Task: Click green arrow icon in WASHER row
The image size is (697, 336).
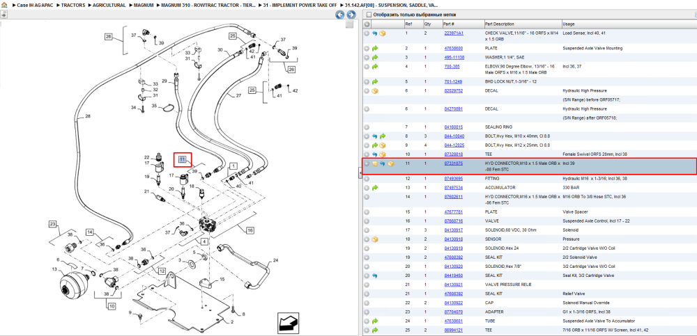Action: (x=375, y=58)
